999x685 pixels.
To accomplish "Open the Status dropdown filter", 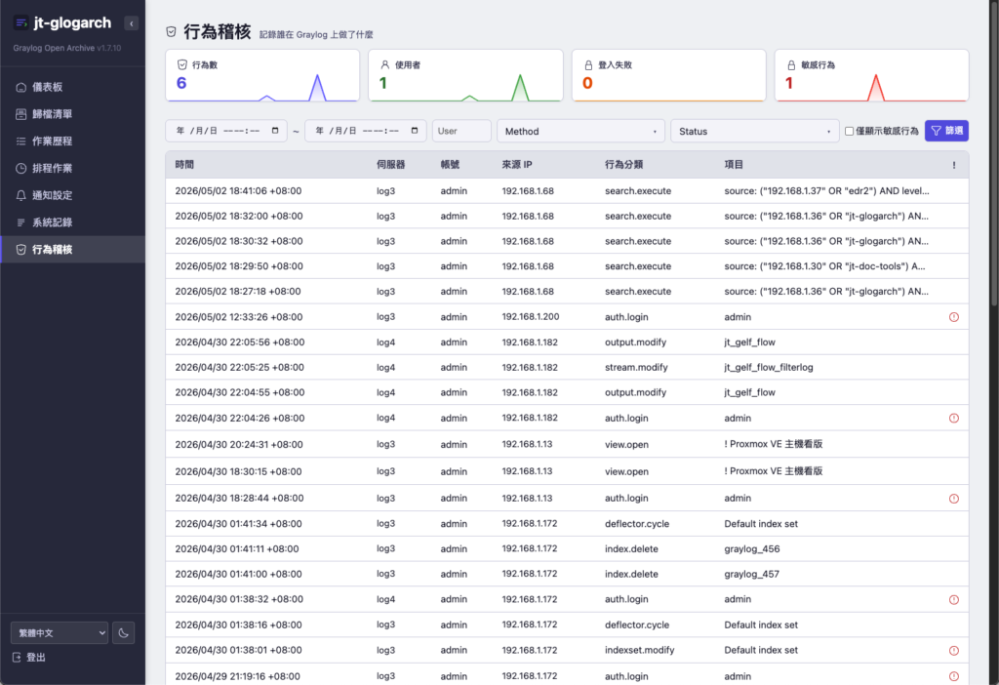I will click(754, 132).
